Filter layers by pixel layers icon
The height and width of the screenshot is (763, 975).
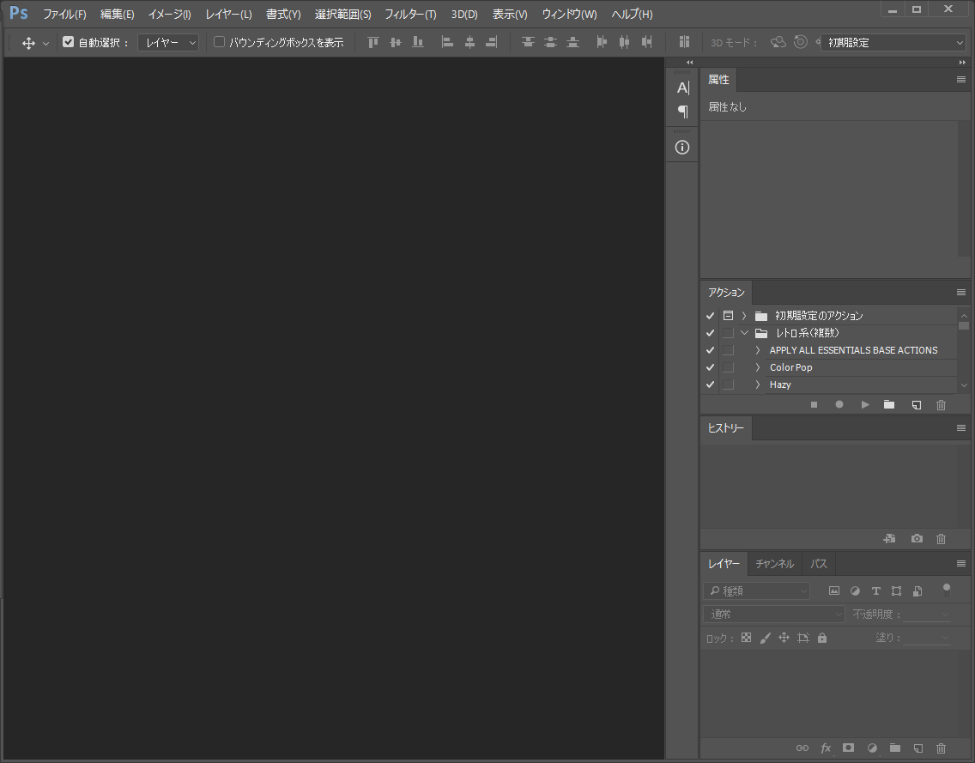834,590
